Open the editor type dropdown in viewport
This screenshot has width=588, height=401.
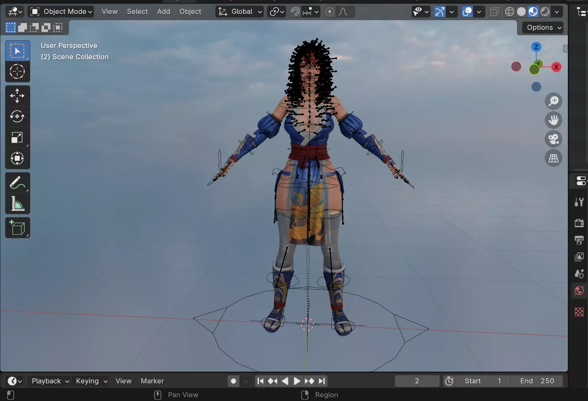[x=15, y=12]
